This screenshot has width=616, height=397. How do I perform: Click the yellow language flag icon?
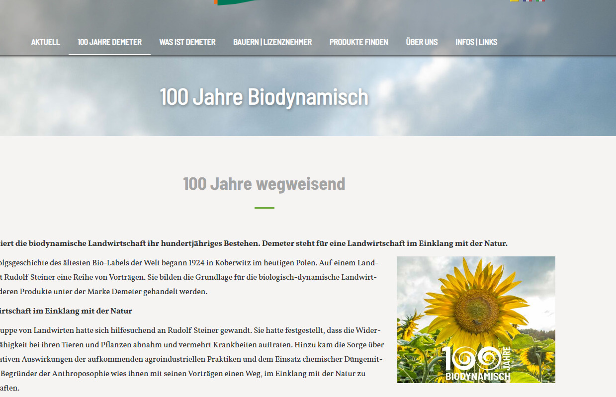[x=515, y=1]
